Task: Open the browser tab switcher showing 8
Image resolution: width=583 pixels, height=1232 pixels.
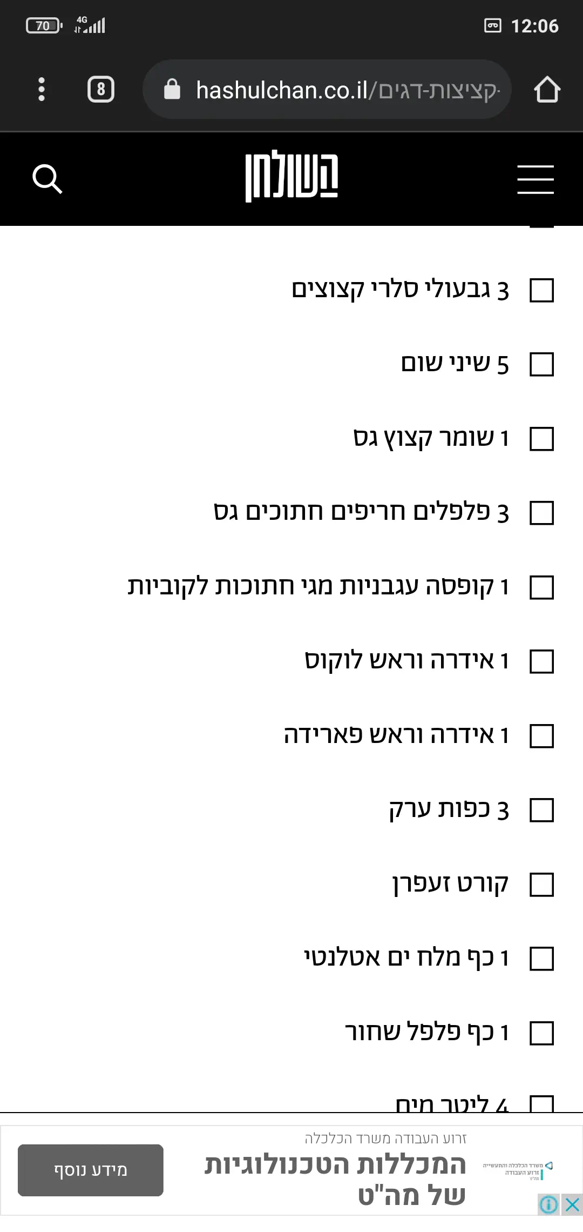Action: point(101,89)
